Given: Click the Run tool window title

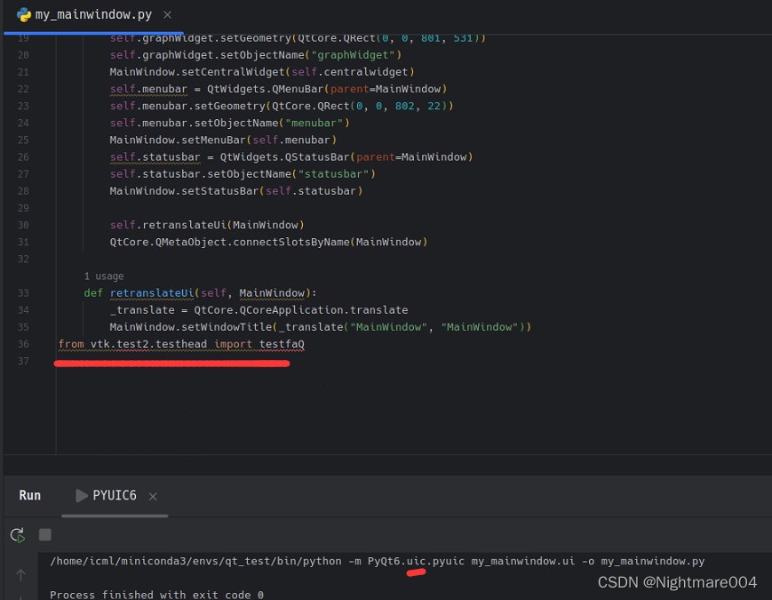Looking at the screenshot, I should [29, 495].
